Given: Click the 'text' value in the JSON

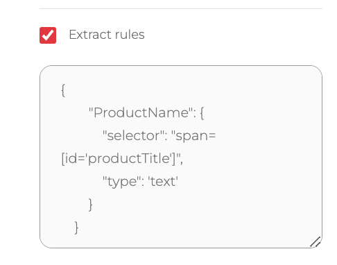Looking at the screenshot, I should click(163, 182).
